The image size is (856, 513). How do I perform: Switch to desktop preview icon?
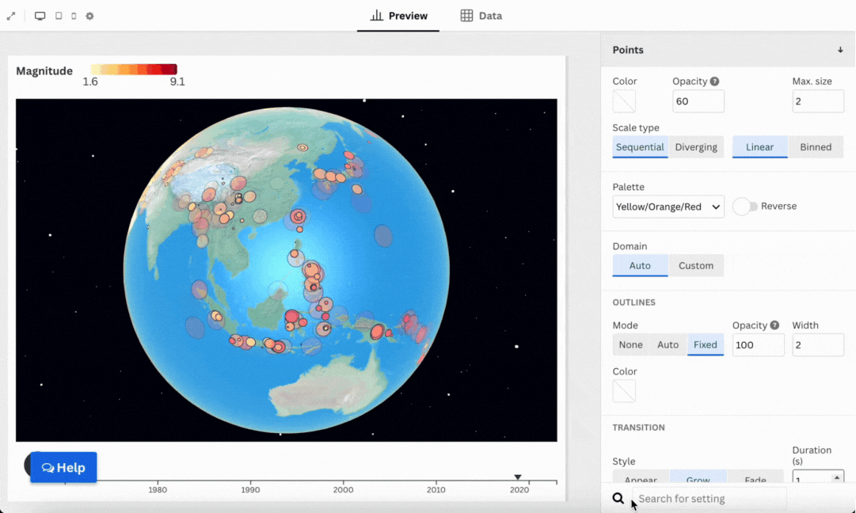(40, 16)
